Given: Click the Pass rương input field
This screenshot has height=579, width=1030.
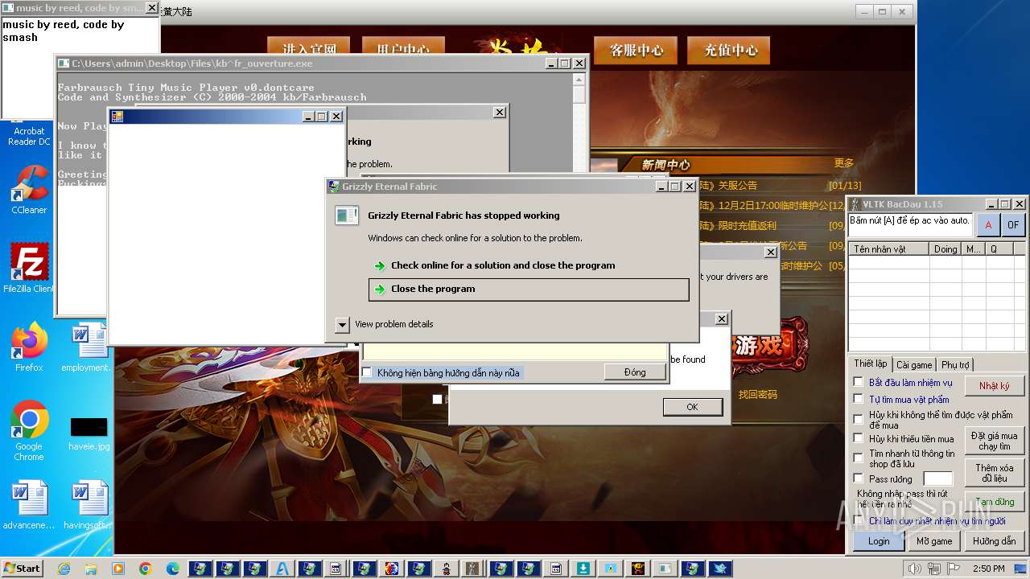Looking at the screenshot, I should point(937,479).
